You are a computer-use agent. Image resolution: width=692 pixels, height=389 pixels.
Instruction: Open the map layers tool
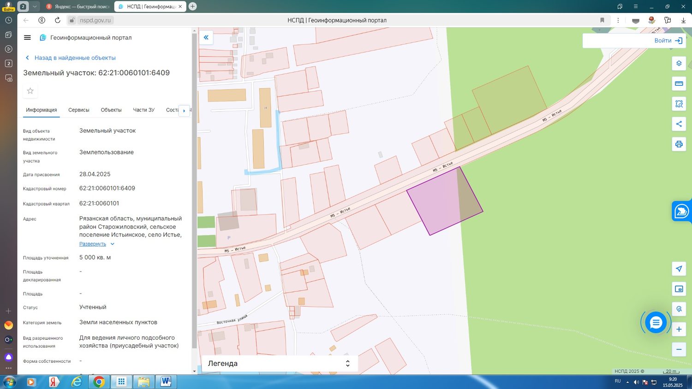click(x=679, y=63)
